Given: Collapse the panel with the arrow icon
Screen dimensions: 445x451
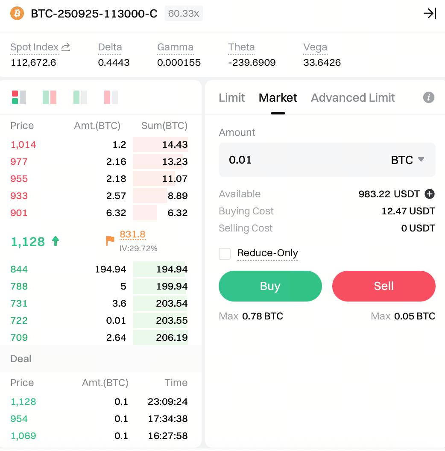Looking at the screenshot, I should 430,13.
